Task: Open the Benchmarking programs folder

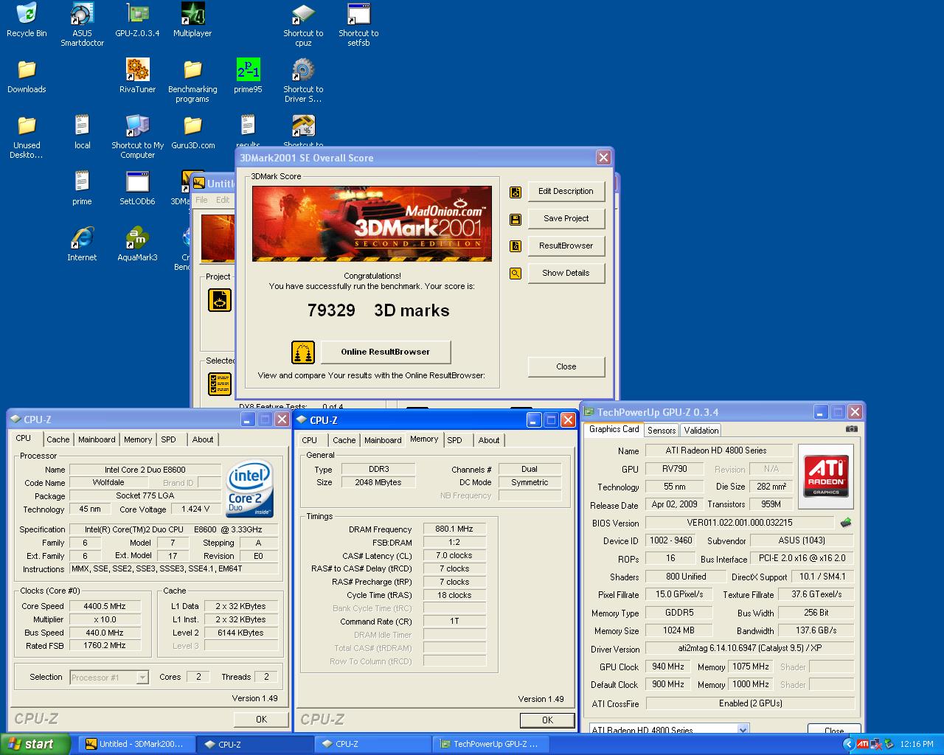Action: (x=192, y=80)
